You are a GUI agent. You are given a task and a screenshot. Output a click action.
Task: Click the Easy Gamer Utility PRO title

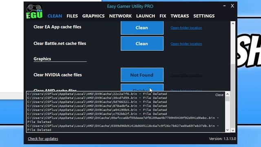pos(130,7)
